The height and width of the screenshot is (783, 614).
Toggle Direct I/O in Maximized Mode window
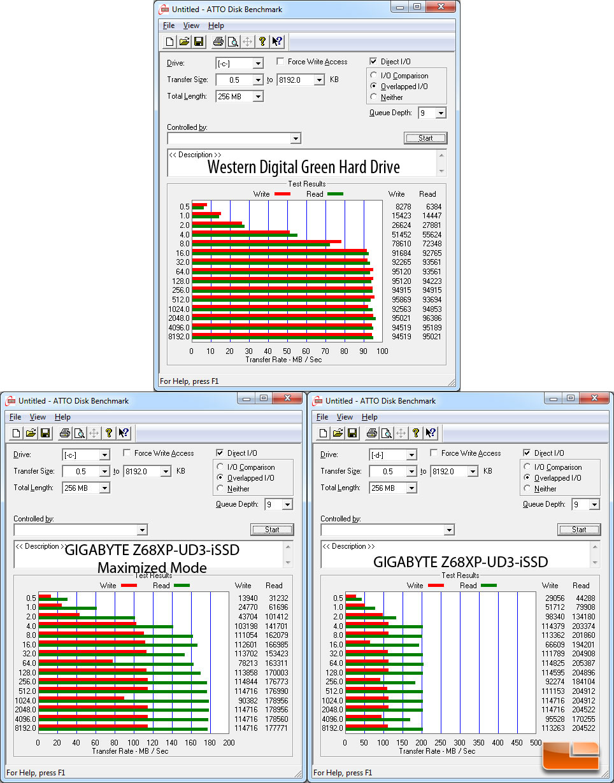coord(220,453)
